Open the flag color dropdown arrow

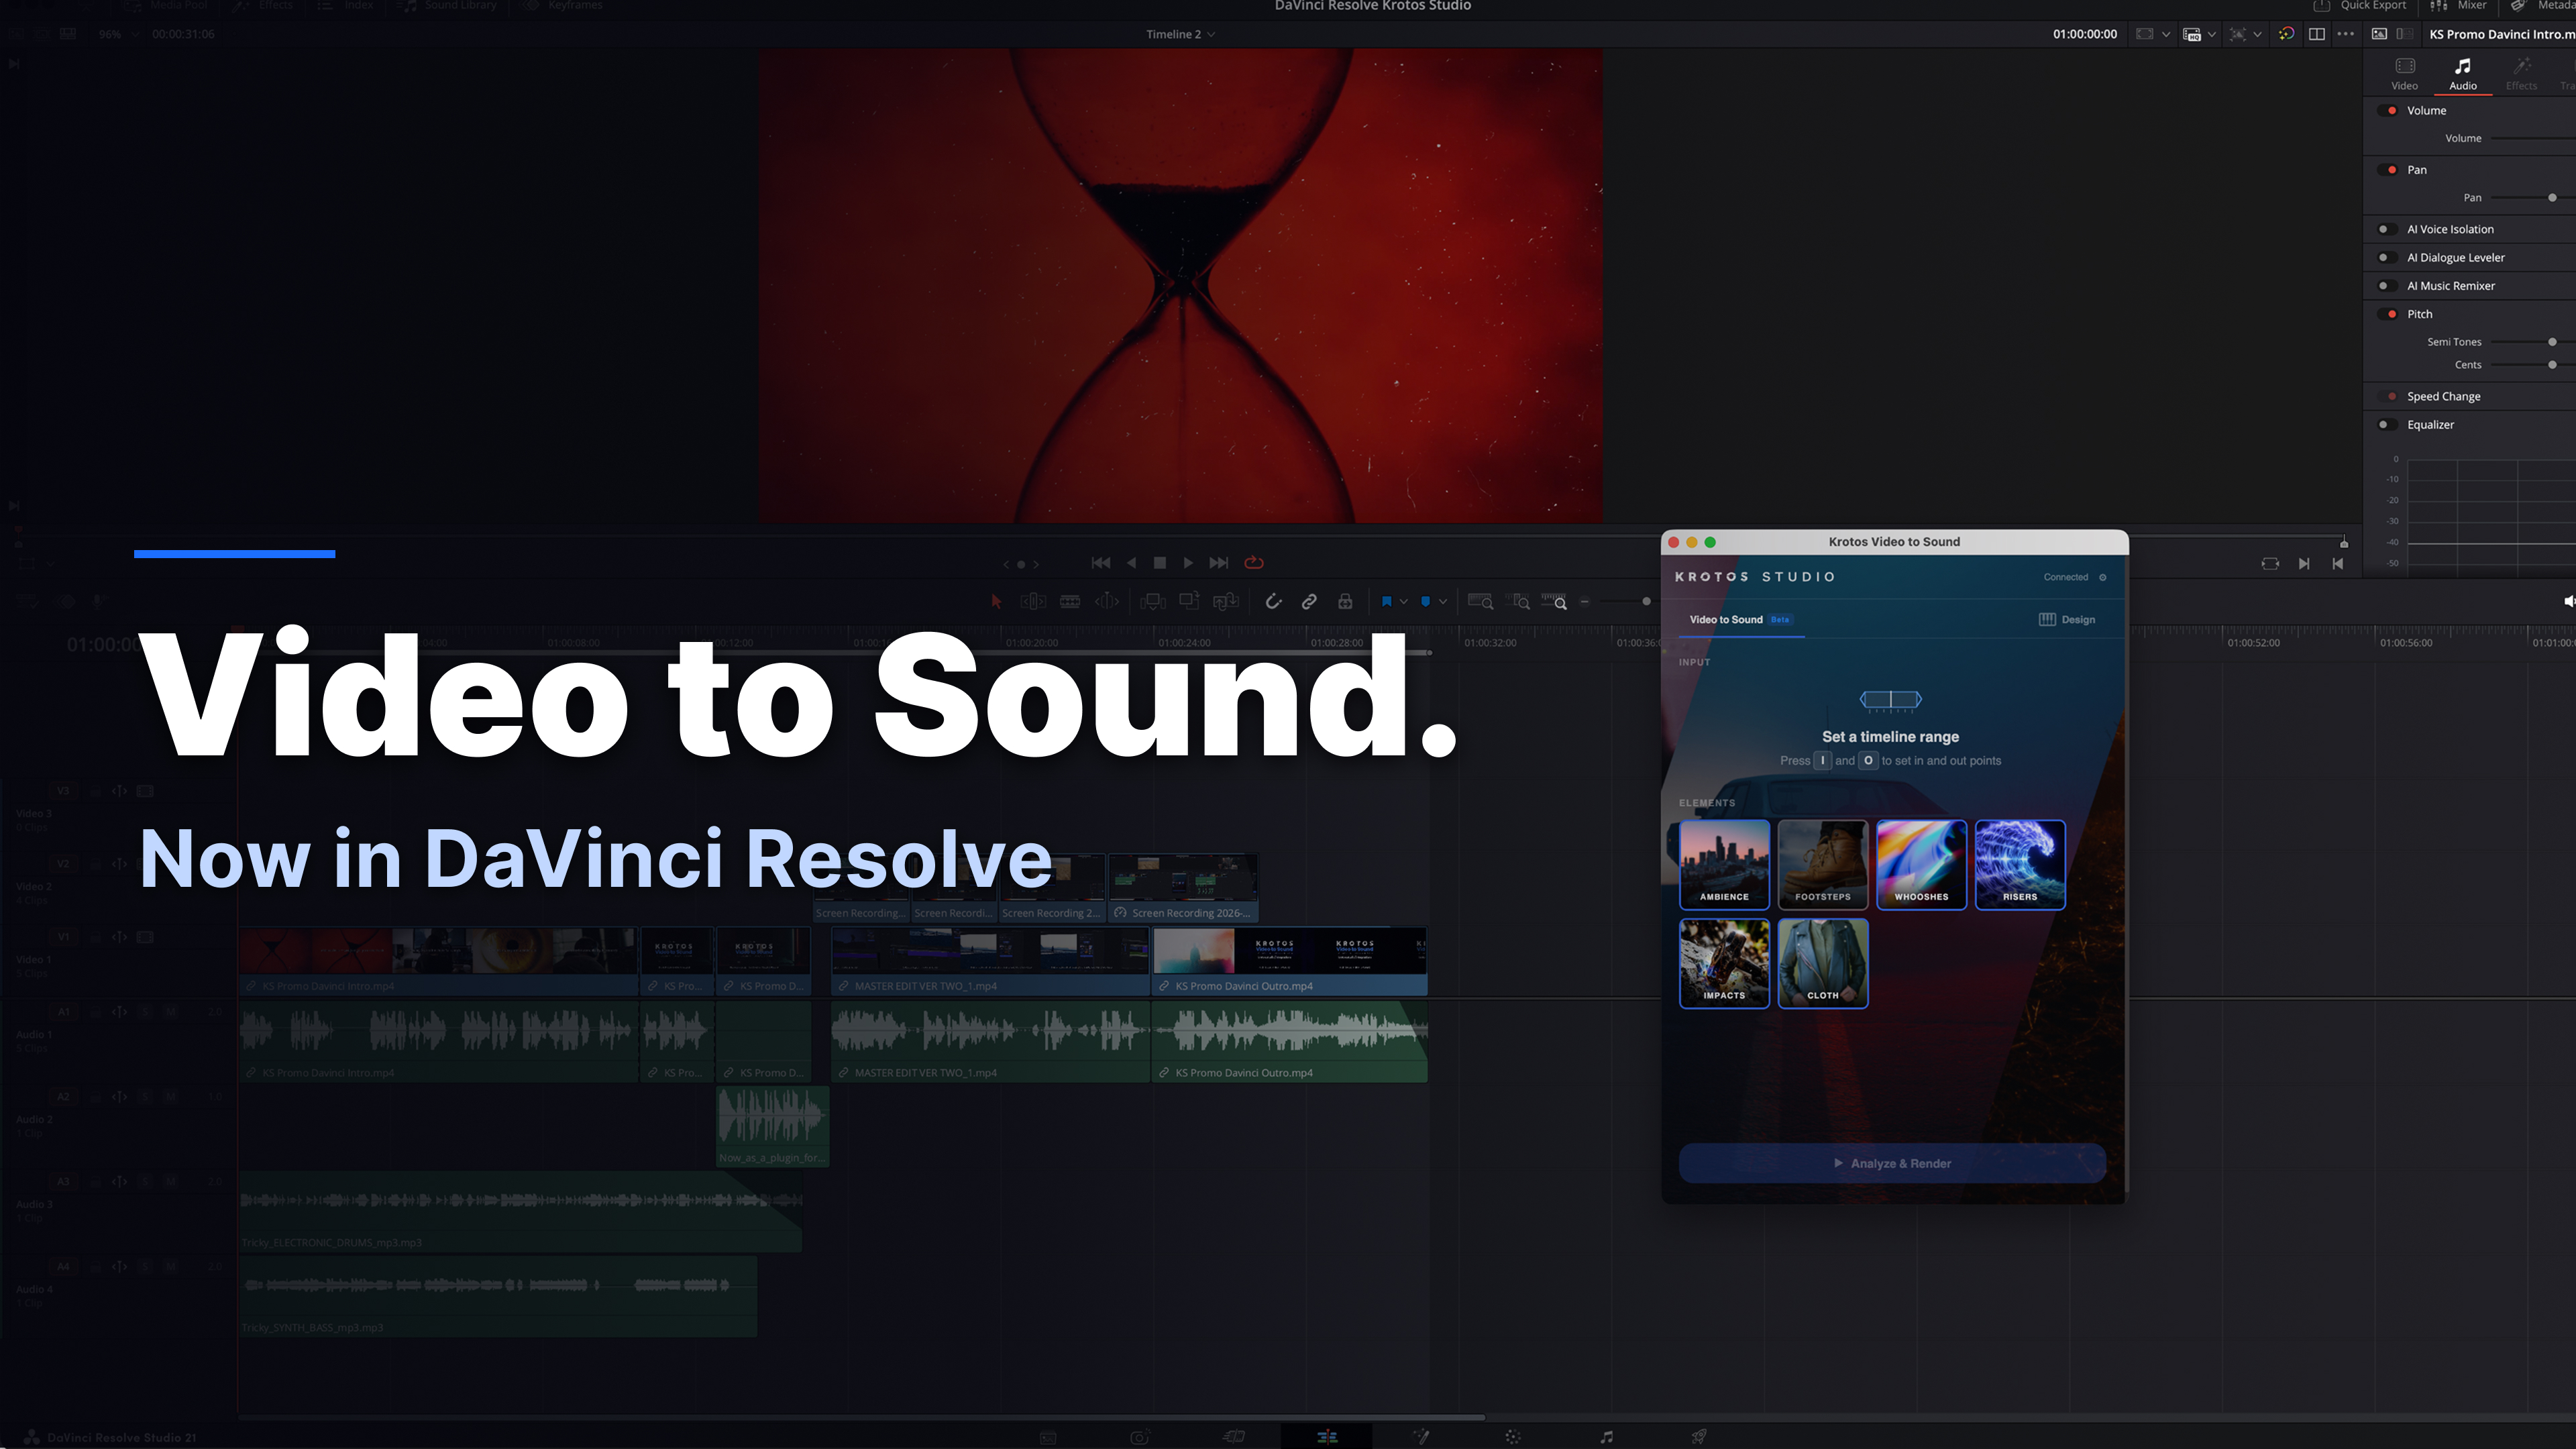click(1404, 601)
